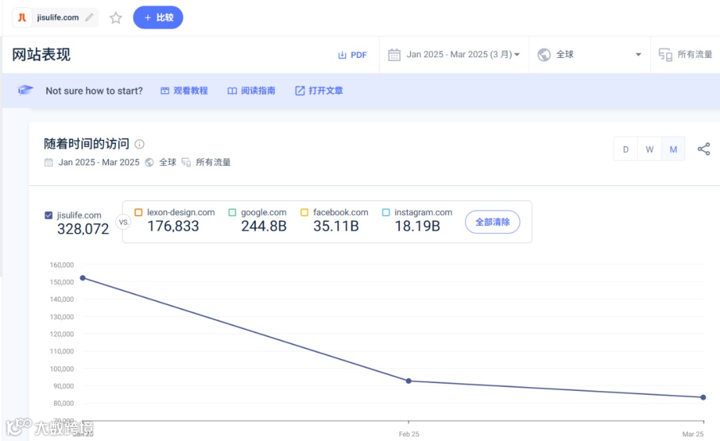Switch chart granularity to W (weekly)

tap(649, 149)
